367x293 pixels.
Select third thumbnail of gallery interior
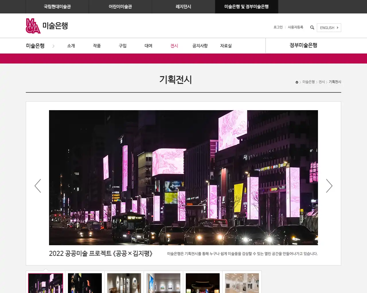(x=124, y=283)
